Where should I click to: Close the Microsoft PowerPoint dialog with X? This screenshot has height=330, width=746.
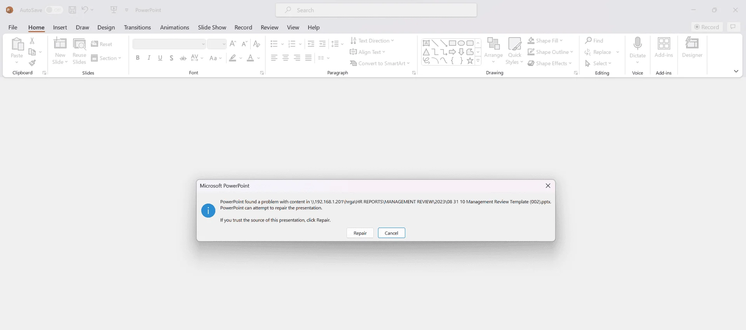[x=548, y=186]
